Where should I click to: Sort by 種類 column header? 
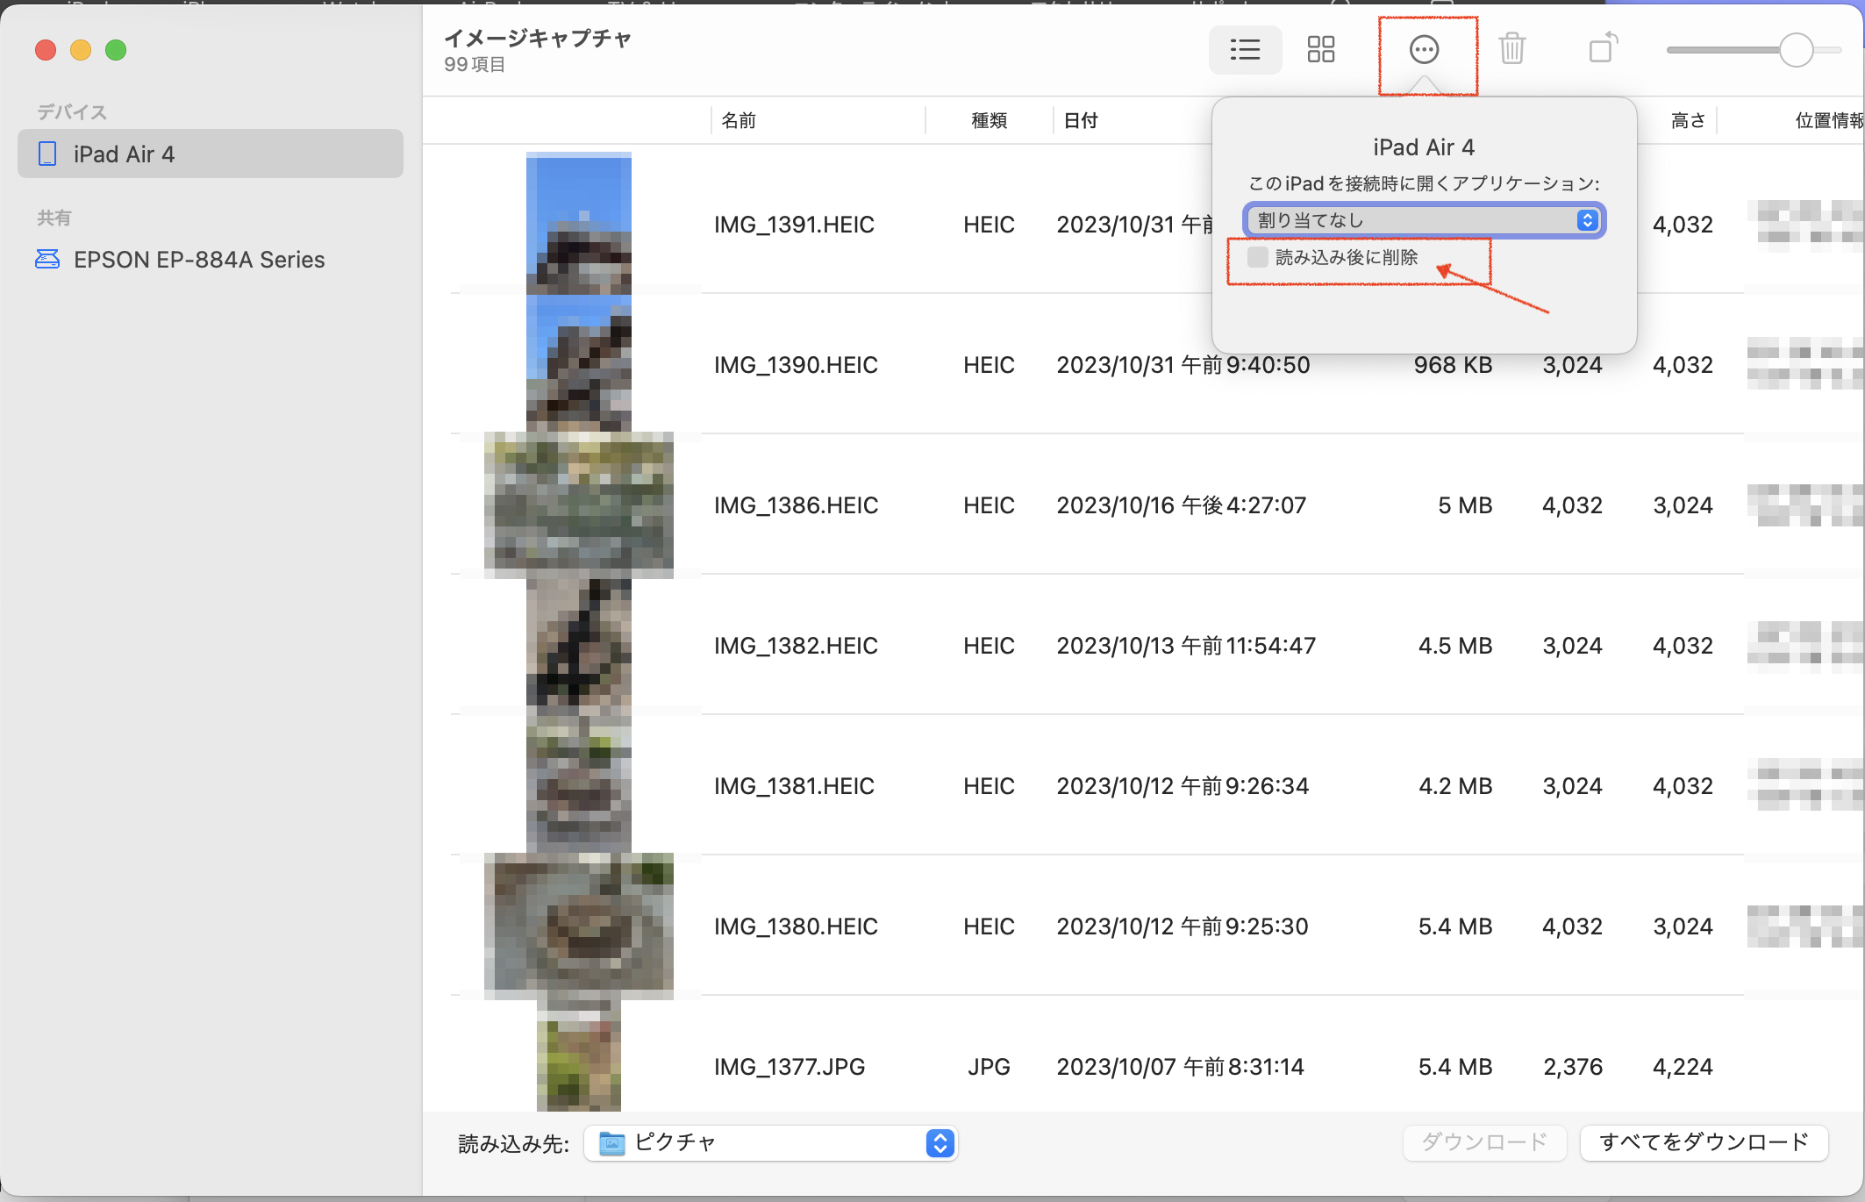[989, 121]
